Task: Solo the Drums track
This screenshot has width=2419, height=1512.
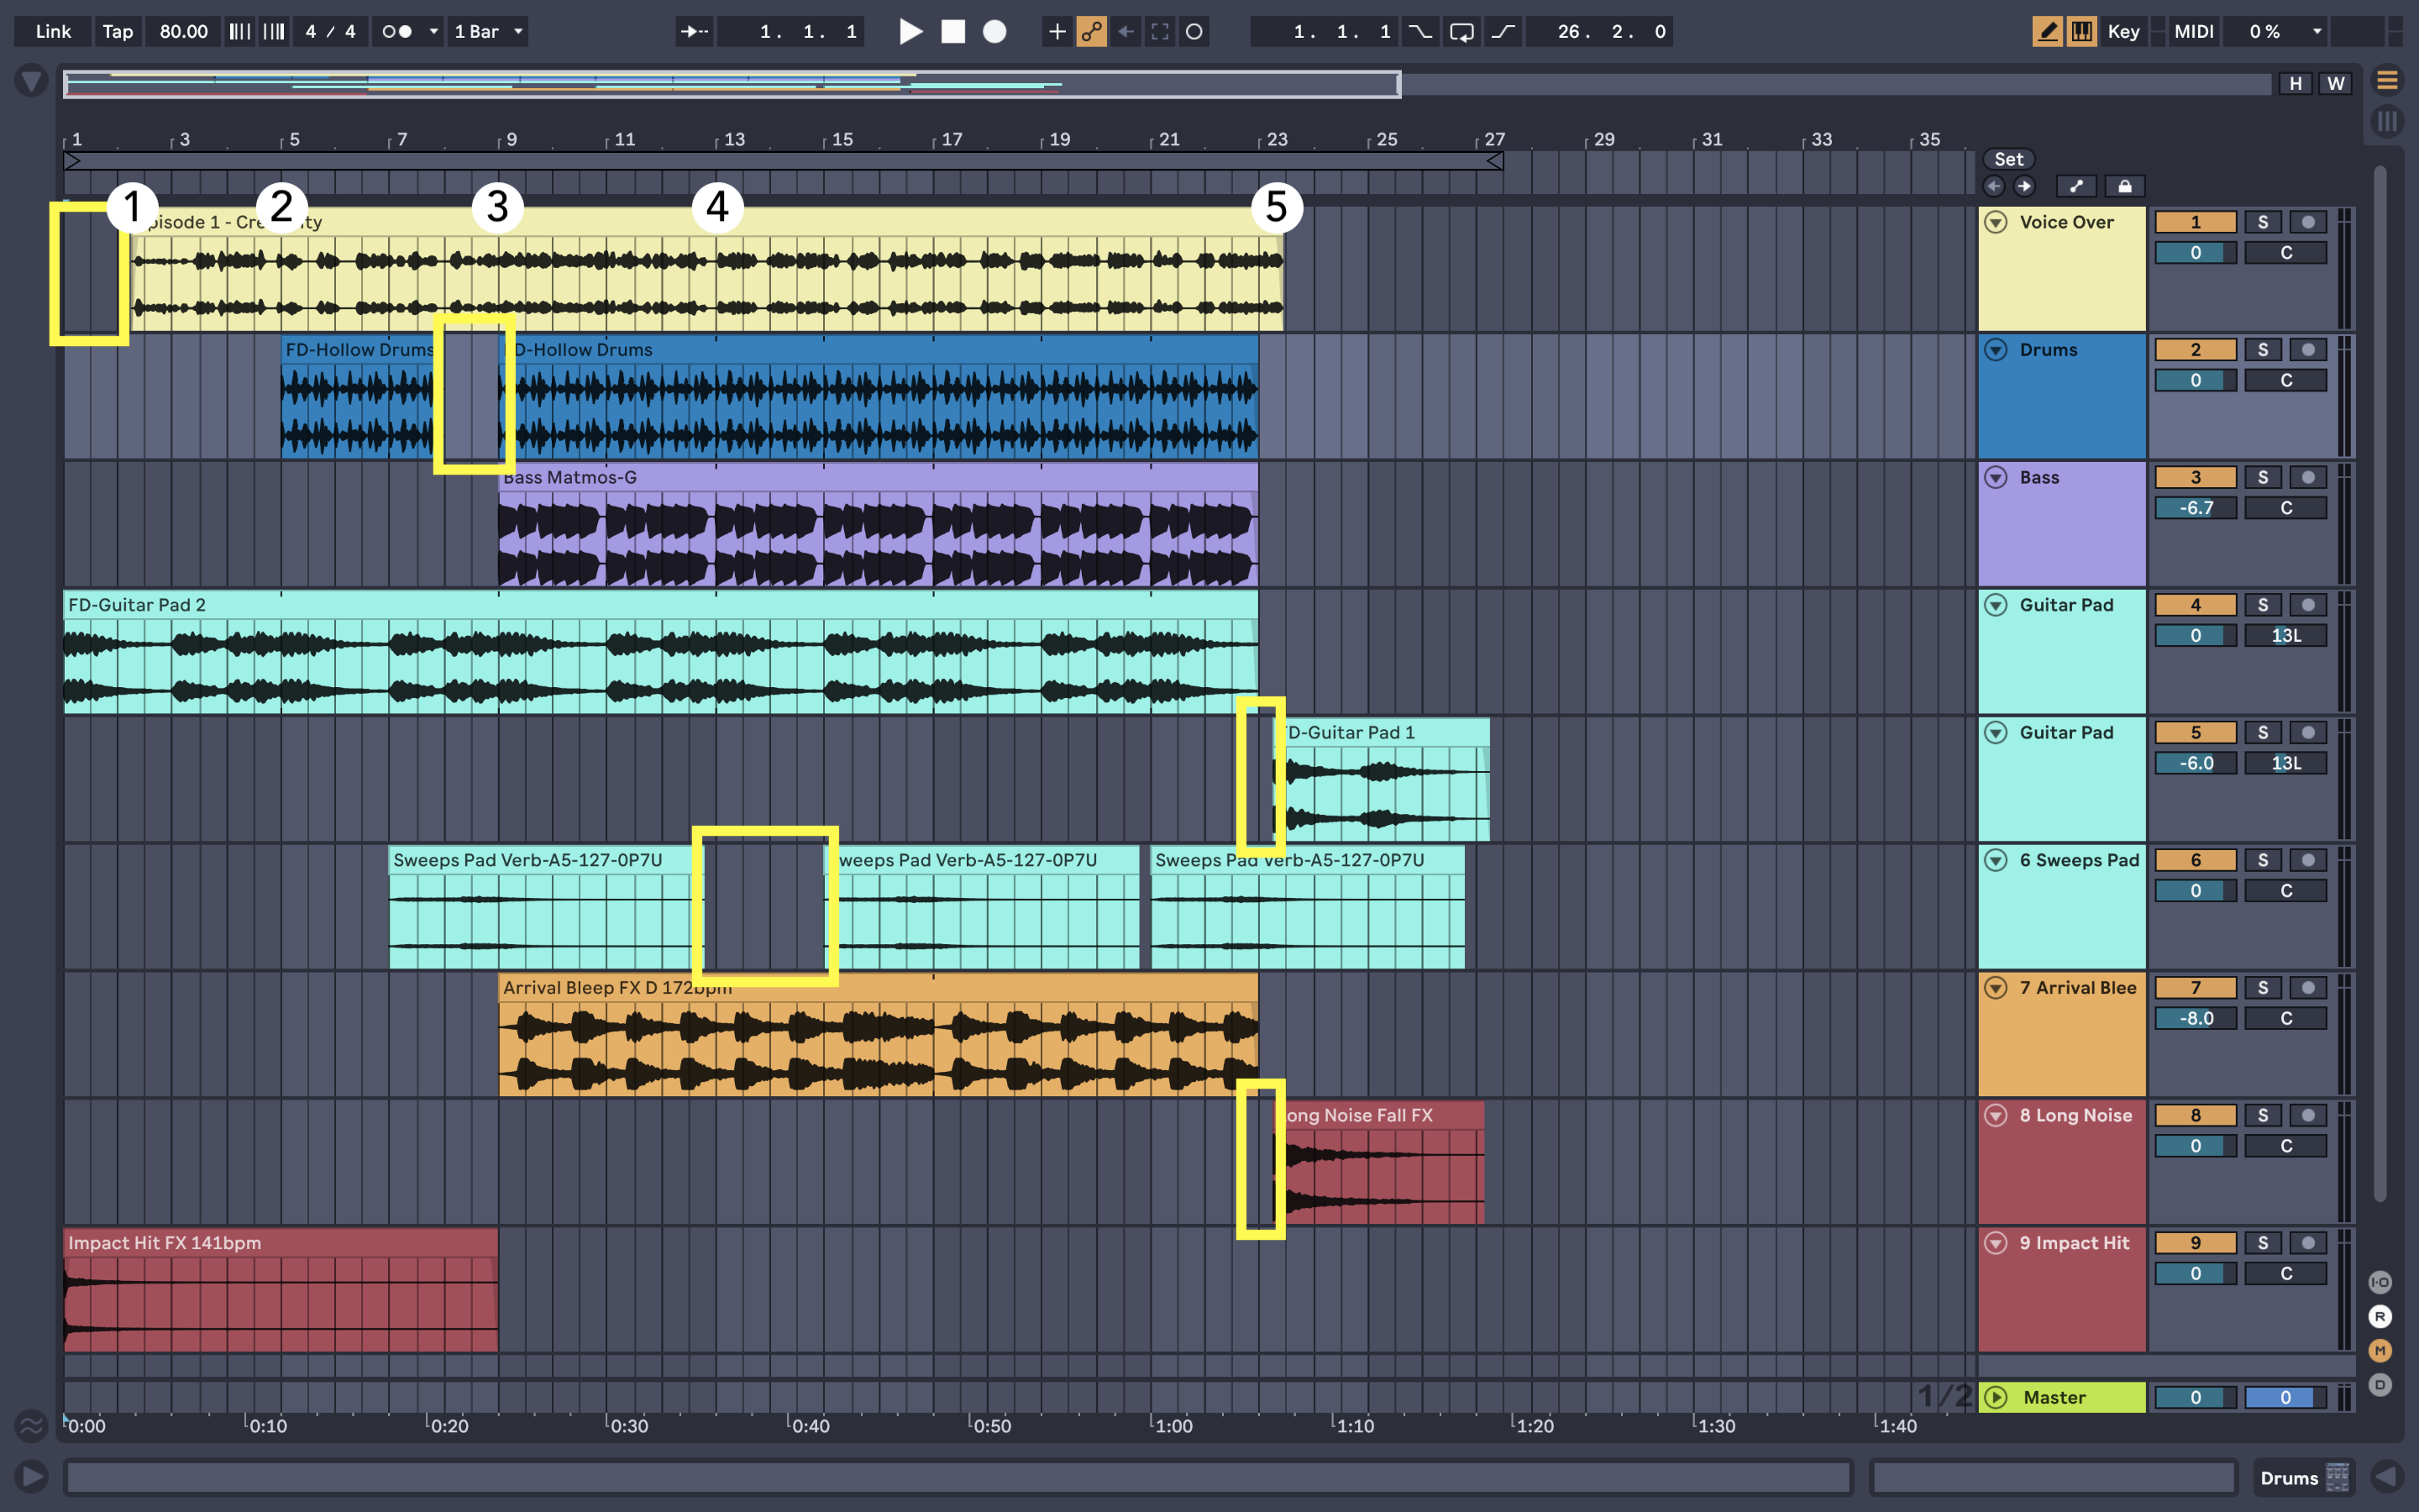Action: pos(2263,349)
